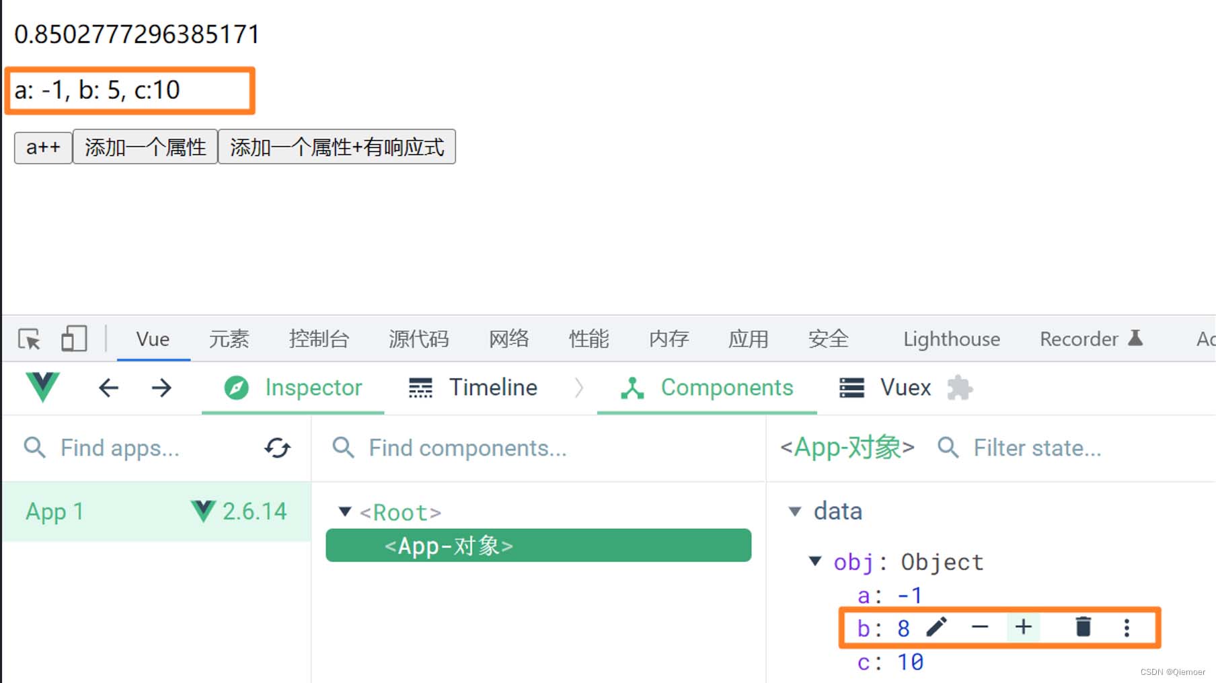Viewport: 1216px width, 683px height.
Task: Go forward with the right arrow
Action: point(161,388)
